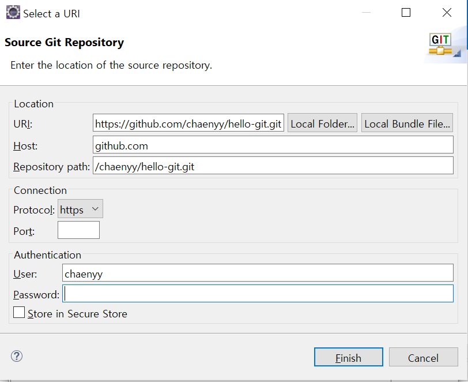Click the Eclipse icon in title bar
Viewport: 468px width, 382px height.
(13, 13)
